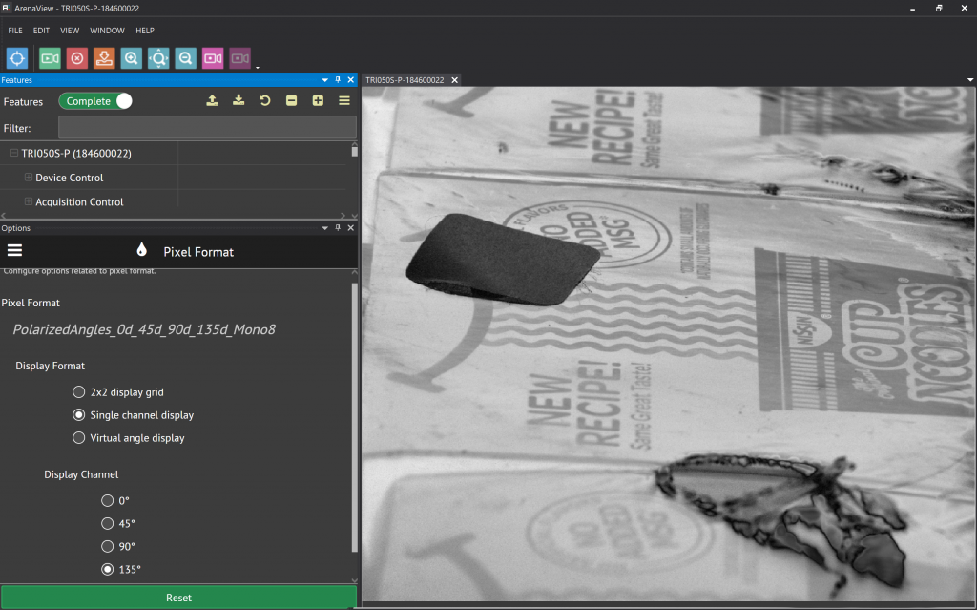Image resolution: width=977 pixels, height=610 pixels.
Task: Collapse TRI050S-P device tree node
Action: [x=13, y=152]
